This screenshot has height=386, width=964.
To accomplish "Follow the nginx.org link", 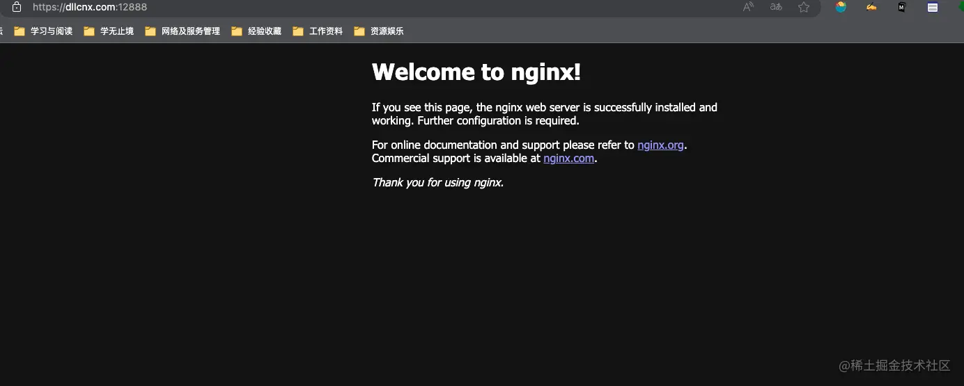I will pyautogui.click(x=660, y=145).
